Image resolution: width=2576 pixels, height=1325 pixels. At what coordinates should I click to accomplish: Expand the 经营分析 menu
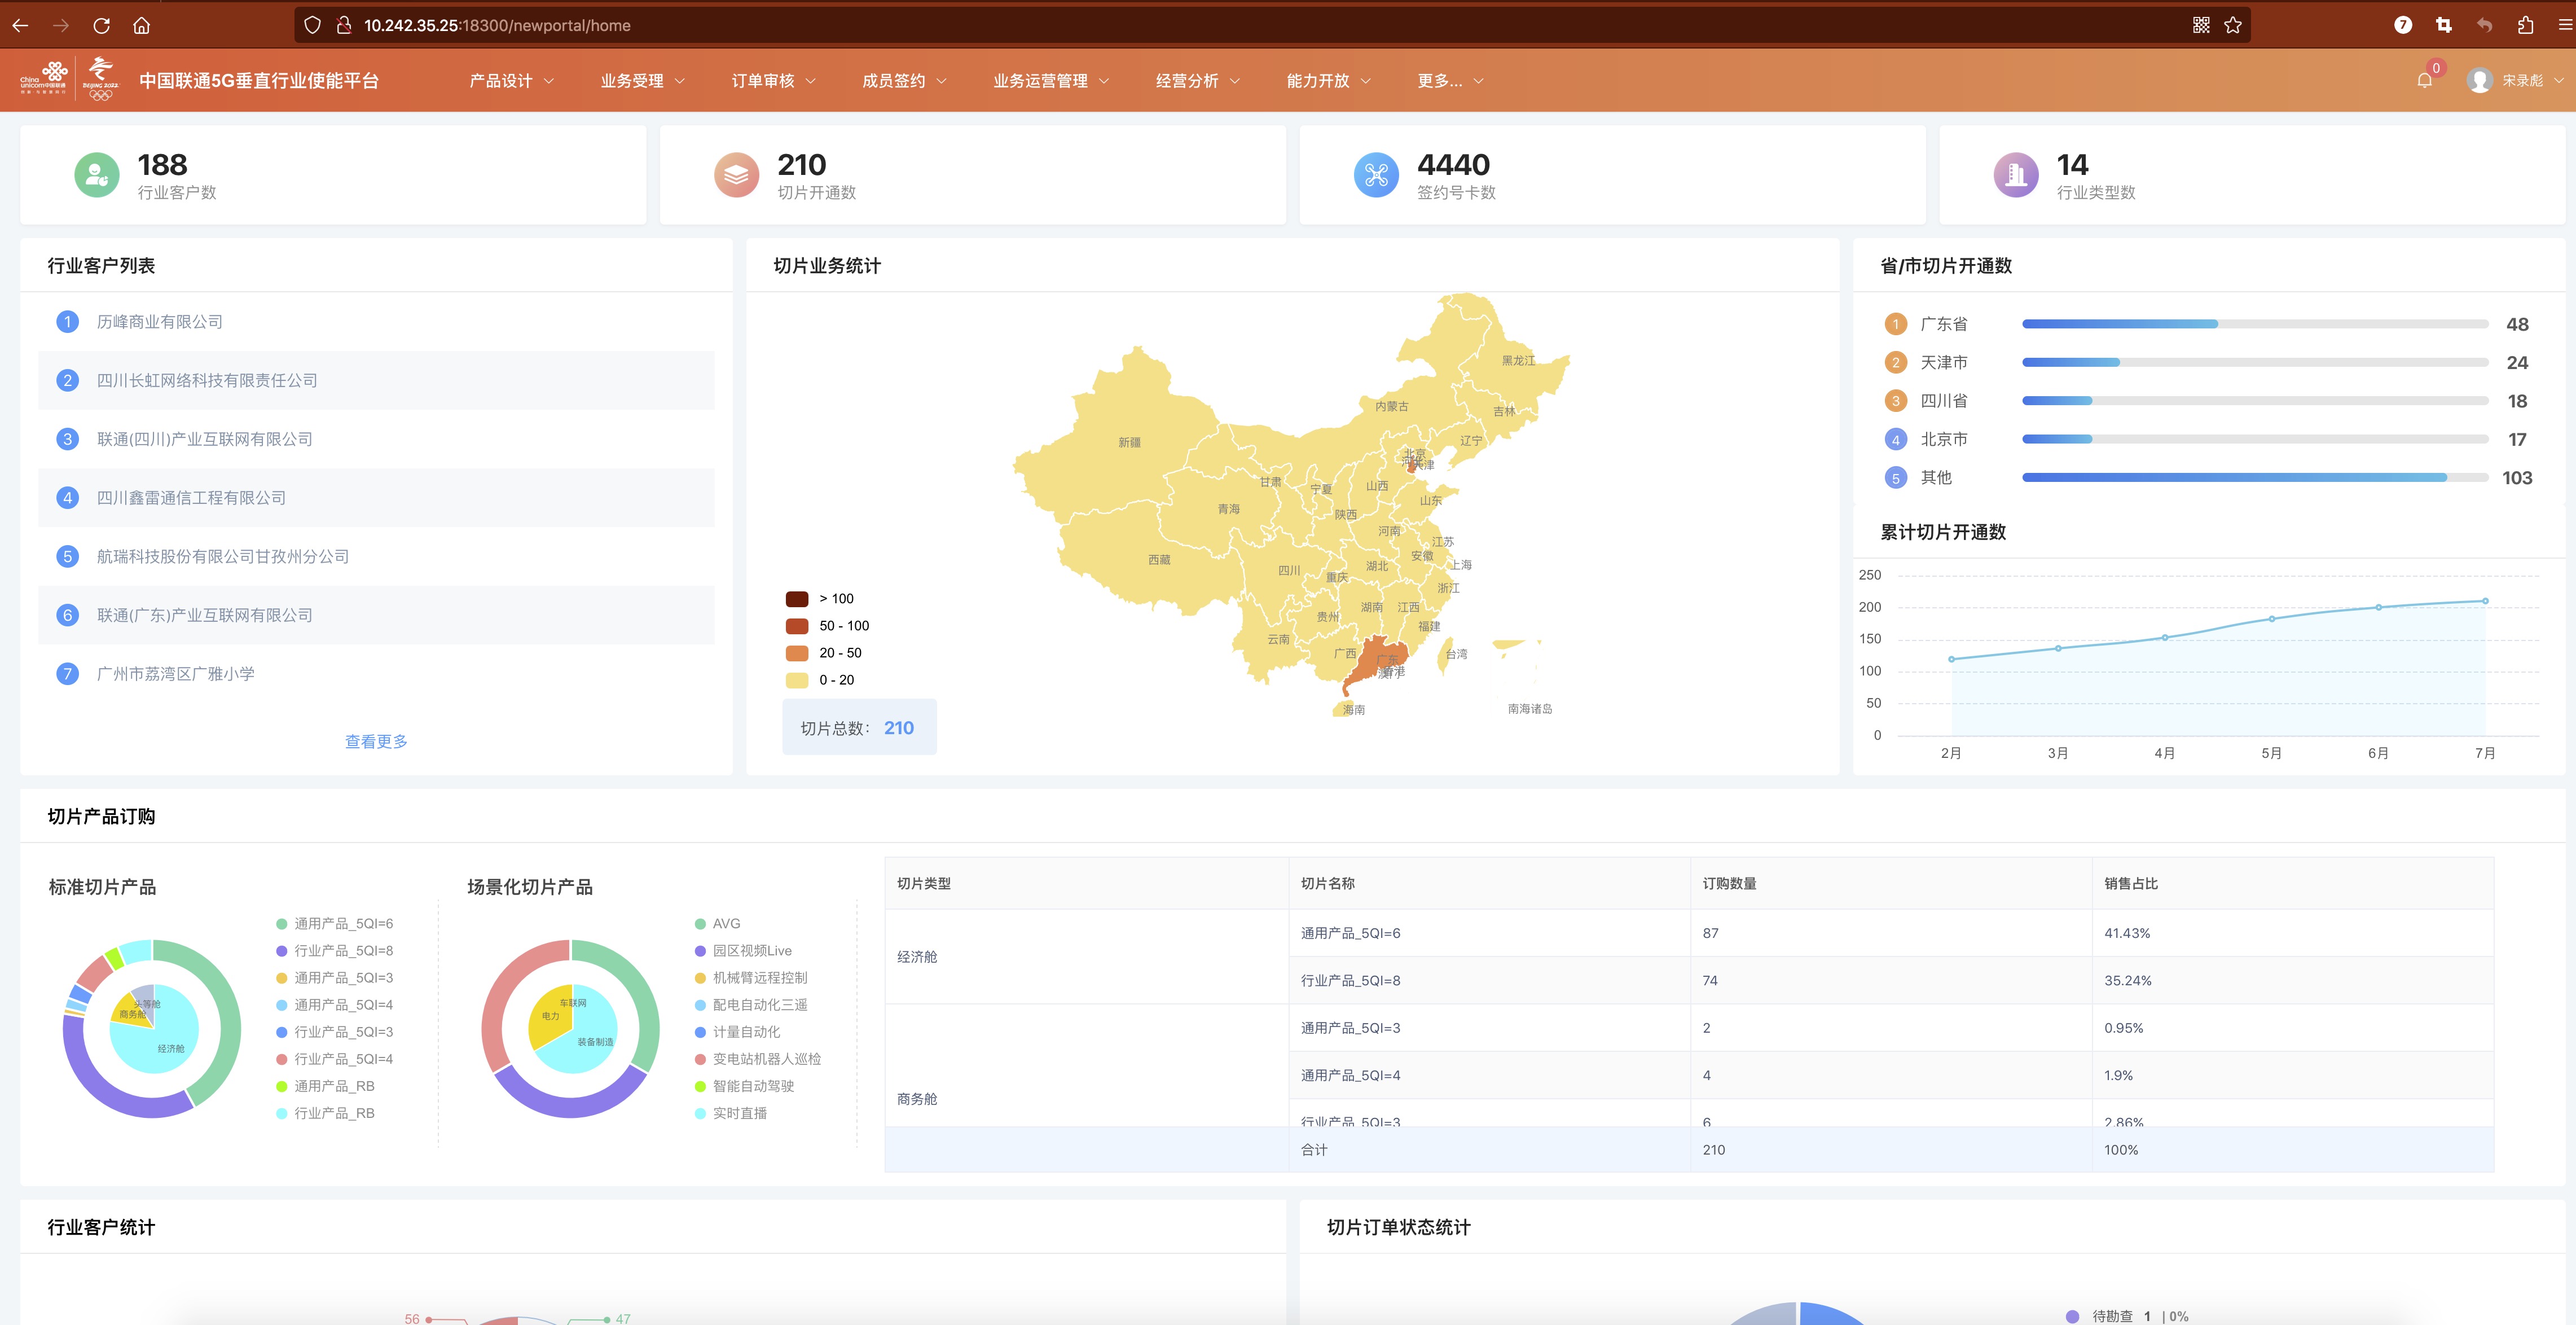[x=1197, y=80]
